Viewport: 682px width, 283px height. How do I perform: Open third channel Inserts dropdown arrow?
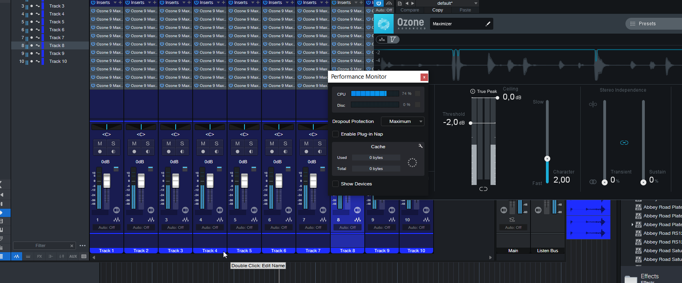pos(184,2)
